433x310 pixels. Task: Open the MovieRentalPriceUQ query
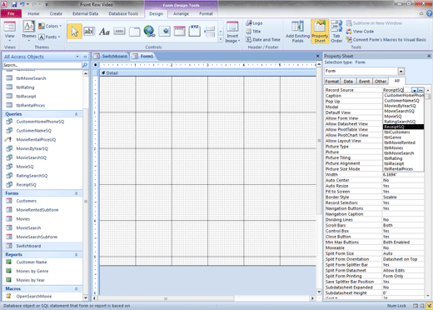pos(36,140)
